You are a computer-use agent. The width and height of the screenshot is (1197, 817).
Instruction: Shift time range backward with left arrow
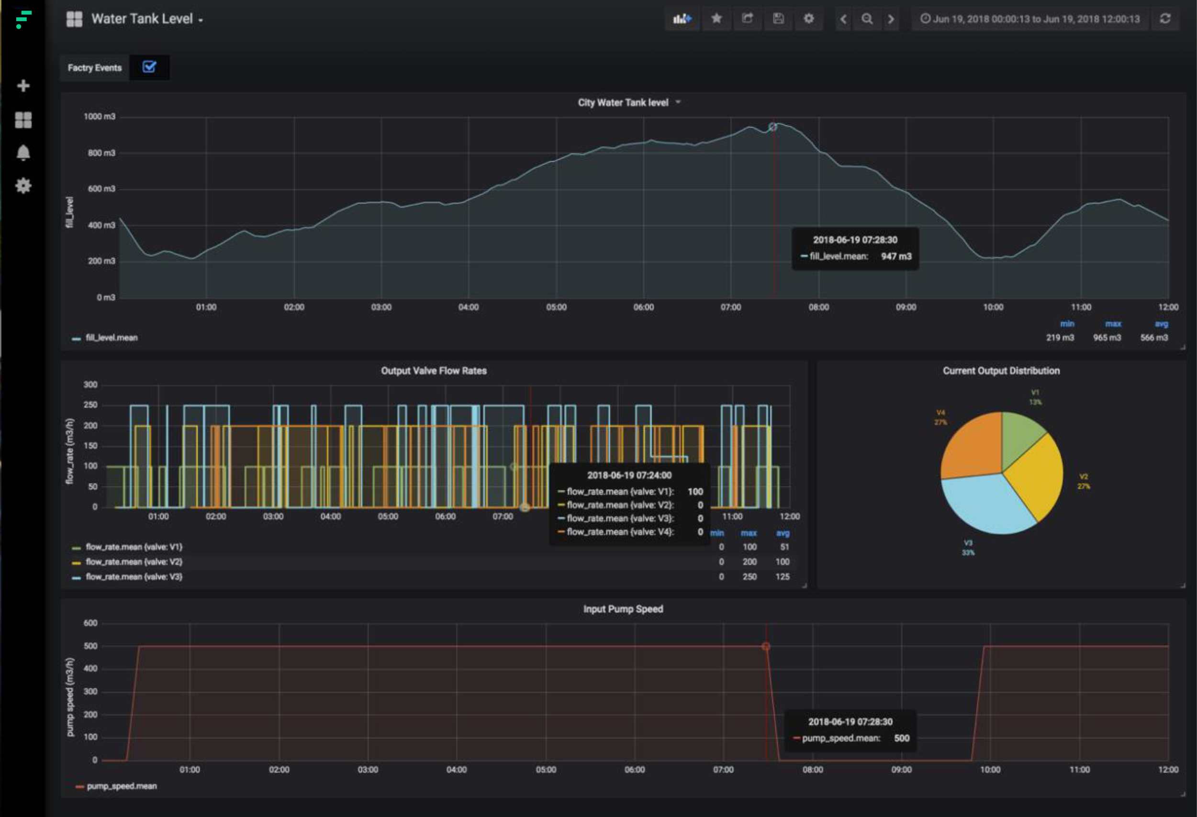[843, 19]
